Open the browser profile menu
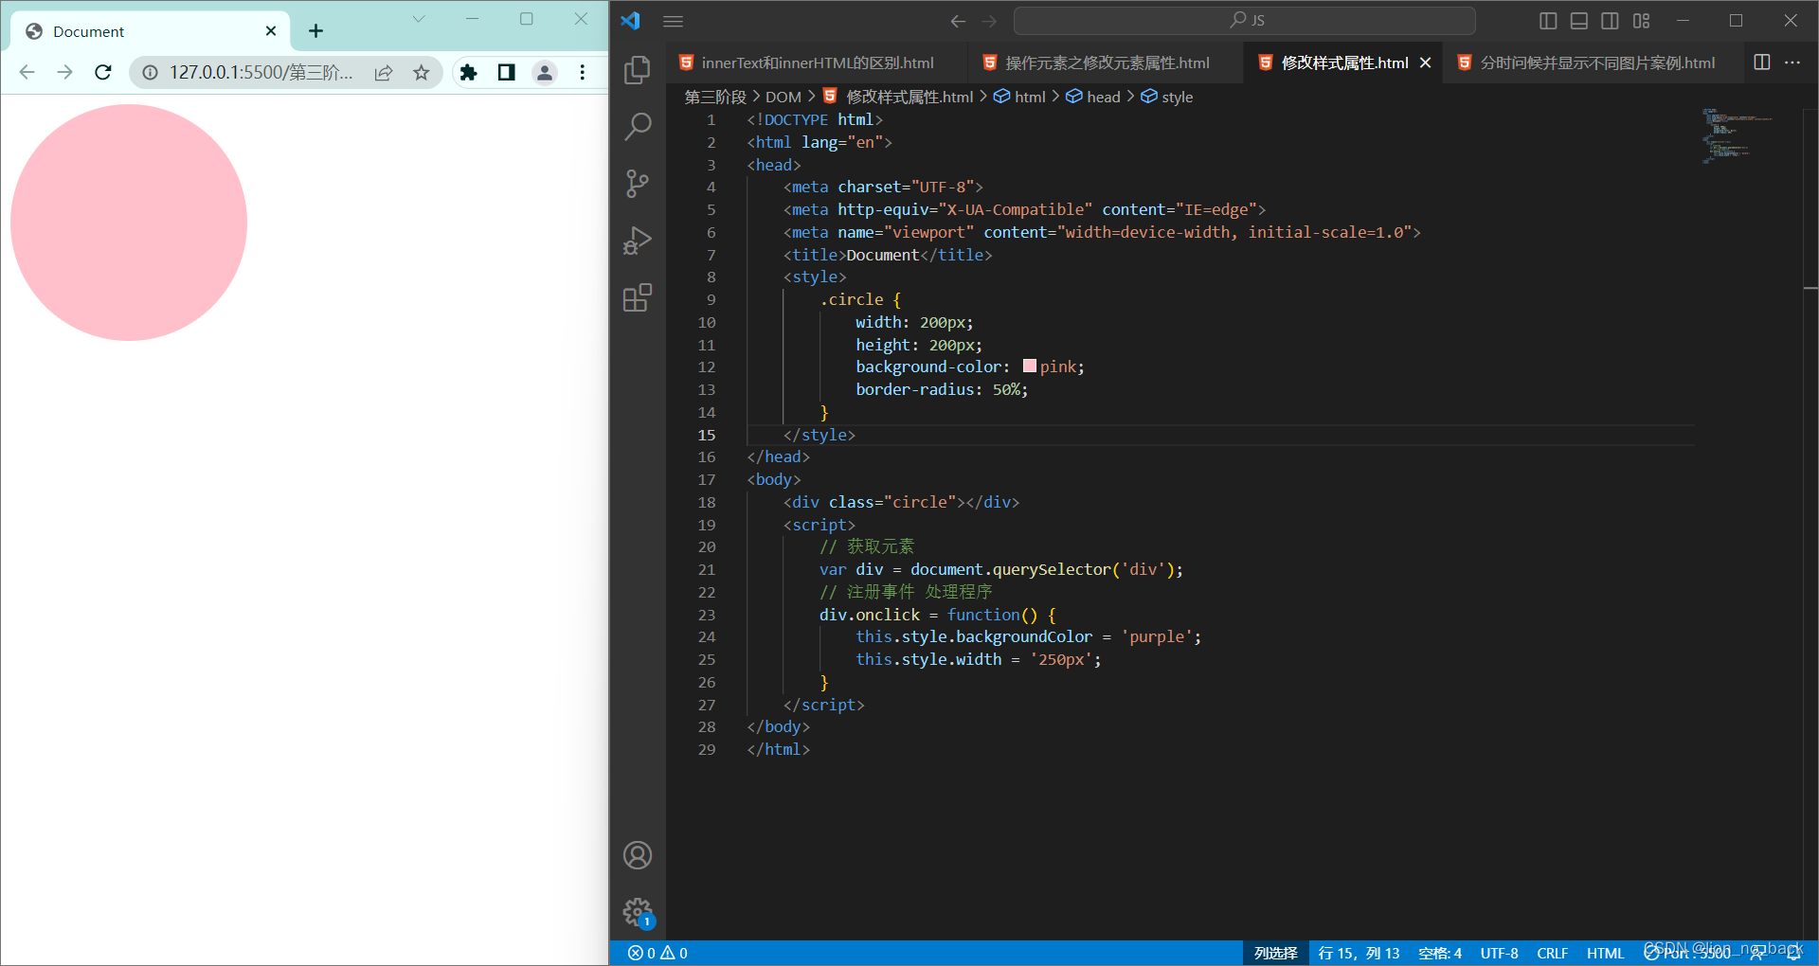Image resolution: width=1819 pixels, height=966 pixels. point(545,72)
